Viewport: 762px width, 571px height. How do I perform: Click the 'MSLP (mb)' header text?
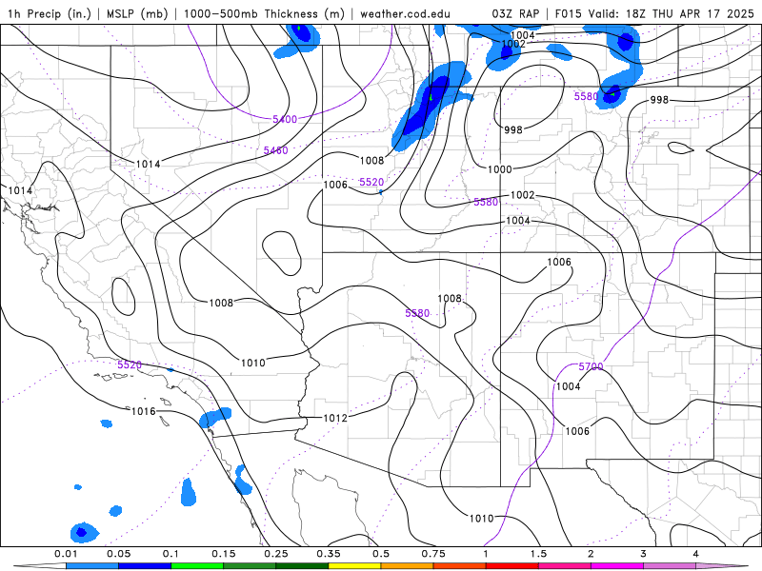pyautogui.click(x=136, y=13)
